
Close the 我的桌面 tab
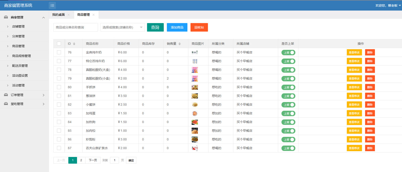click(69, 15)
